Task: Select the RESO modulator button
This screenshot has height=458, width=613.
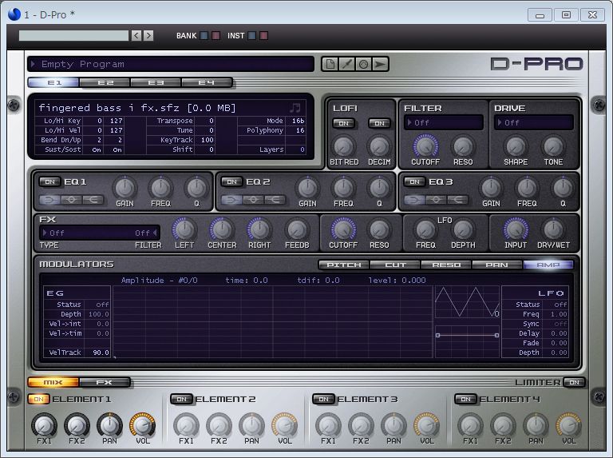Action: (446, 265)
